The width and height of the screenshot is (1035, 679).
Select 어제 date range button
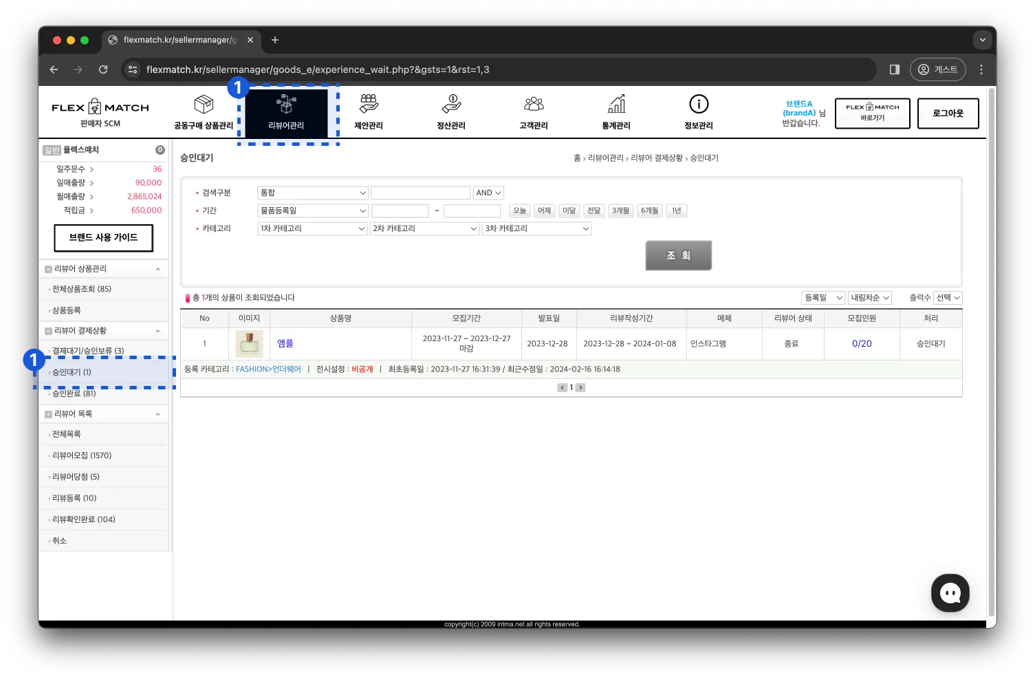pos(545,211)
